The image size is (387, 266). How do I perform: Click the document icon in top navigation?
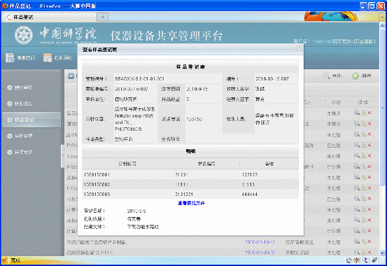10,57
